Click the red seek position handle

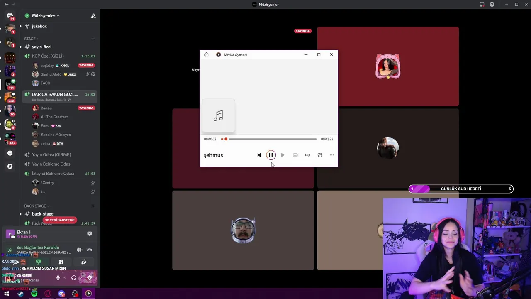[x=226, y=139]
